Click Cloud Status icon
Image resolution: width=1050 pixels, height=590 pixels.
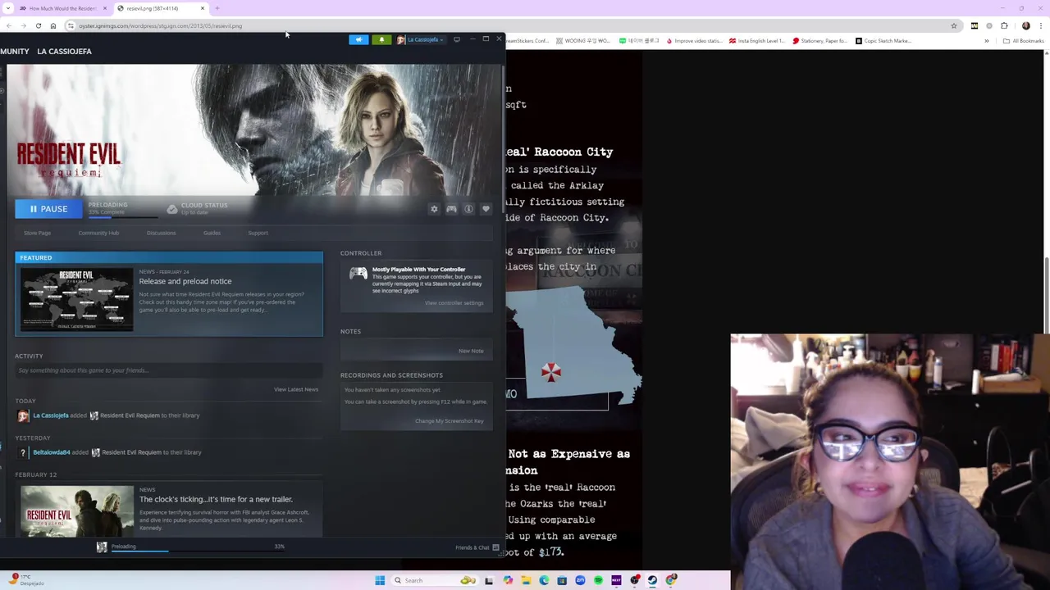171,209
